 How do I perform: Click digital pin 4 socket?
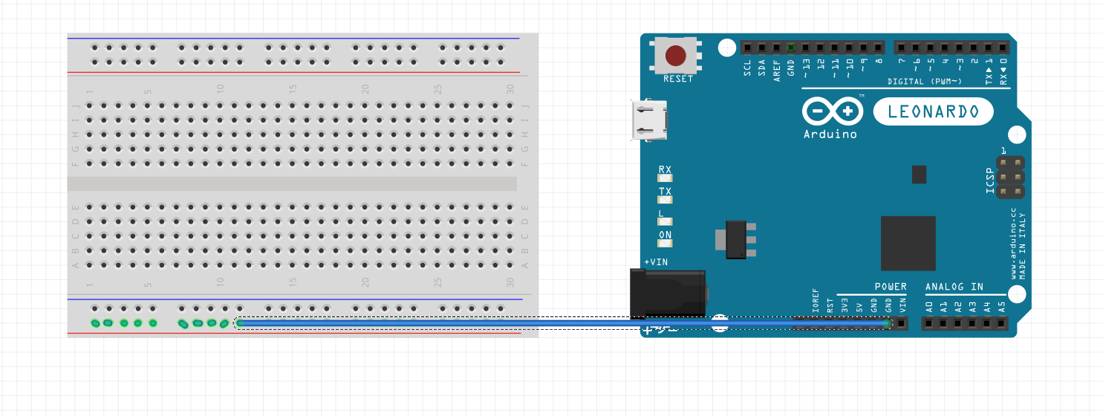[x=946, y=48]
